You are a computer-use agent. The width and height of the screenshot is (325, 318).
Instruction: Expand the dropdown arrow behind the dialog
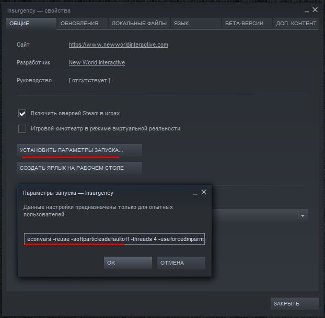(x=303, y=215)
